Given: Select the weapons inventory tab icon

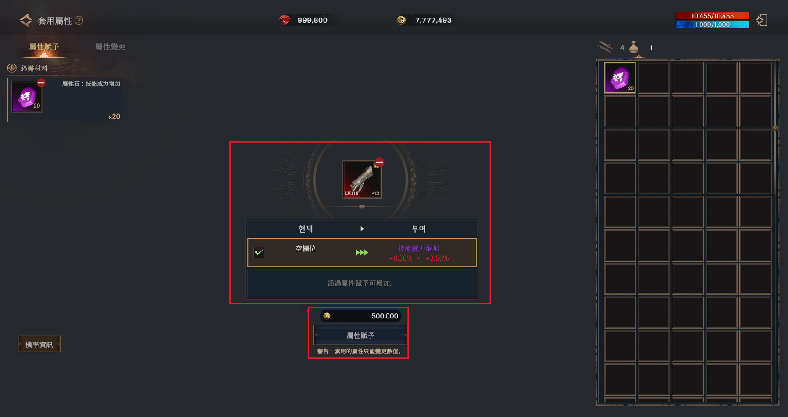Looking at the screenshot, I should point(605,47).
